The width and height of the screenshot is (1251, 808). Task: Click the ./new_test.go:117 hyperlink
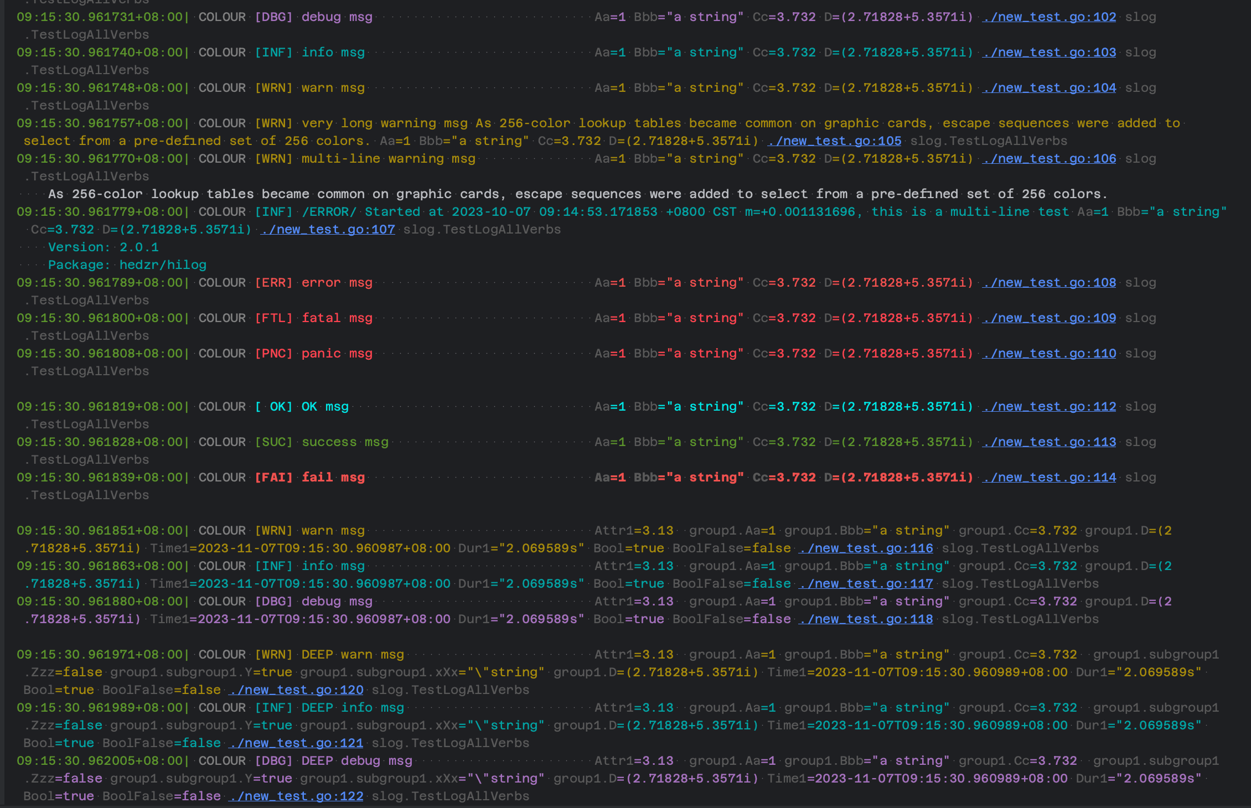(866, 584)
